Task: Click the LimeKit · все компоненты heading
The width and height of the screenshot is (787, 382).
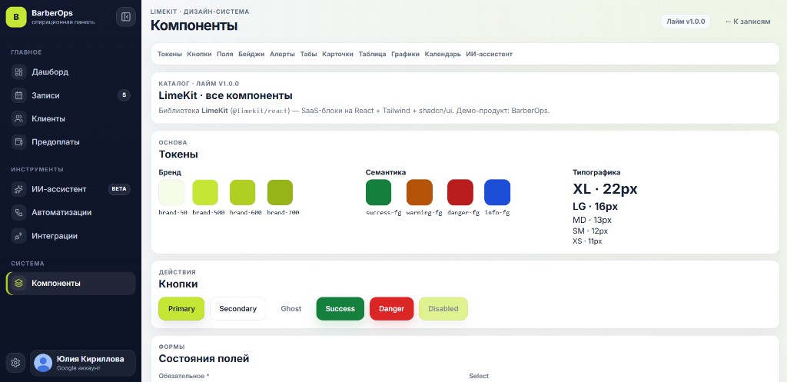Action: [x=226, y=95]
